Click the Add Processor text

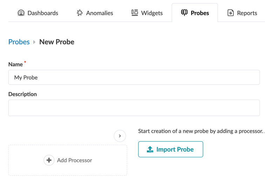coord(74,160)
